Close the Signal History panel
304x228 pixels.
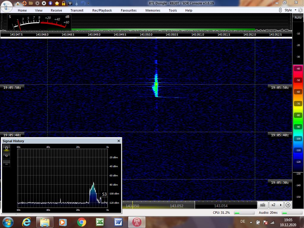(x=119, y=141)
